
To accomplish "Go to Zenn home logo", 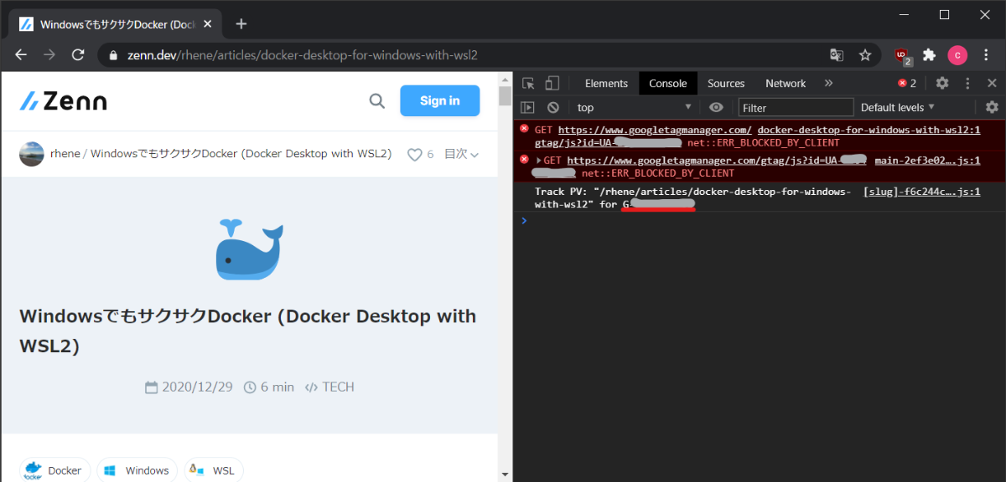I will coord(64,101).
